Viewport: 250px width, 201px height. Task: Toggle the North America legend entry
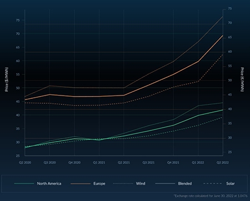coord(38,184)
